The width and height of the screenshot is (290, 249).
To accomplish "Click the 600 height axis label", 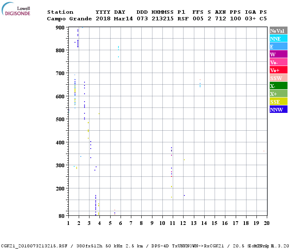I will pos(60,97).
